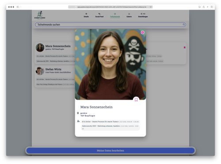The height and width of the screenshot is (164, 221).
Task: Open Stefan Wirtz's avatar thumbnail
Action: pyautogui.click(x=40, y=71)
